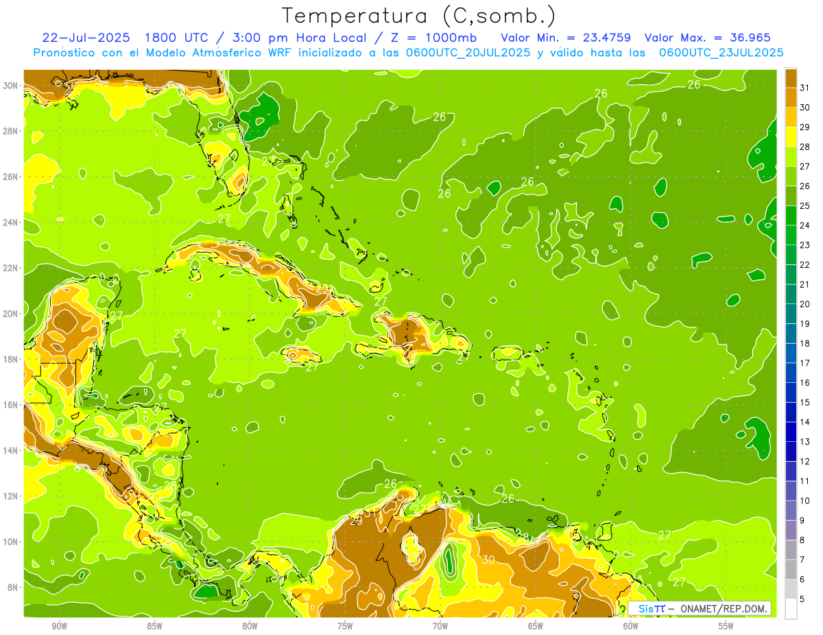Click the "26N" latitude axis label
This screenshot has width=823, height=635.
12,177
